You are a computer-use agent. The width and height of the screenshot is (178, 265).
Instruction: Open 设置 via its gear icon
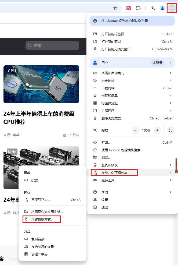(x=95, y=200)
